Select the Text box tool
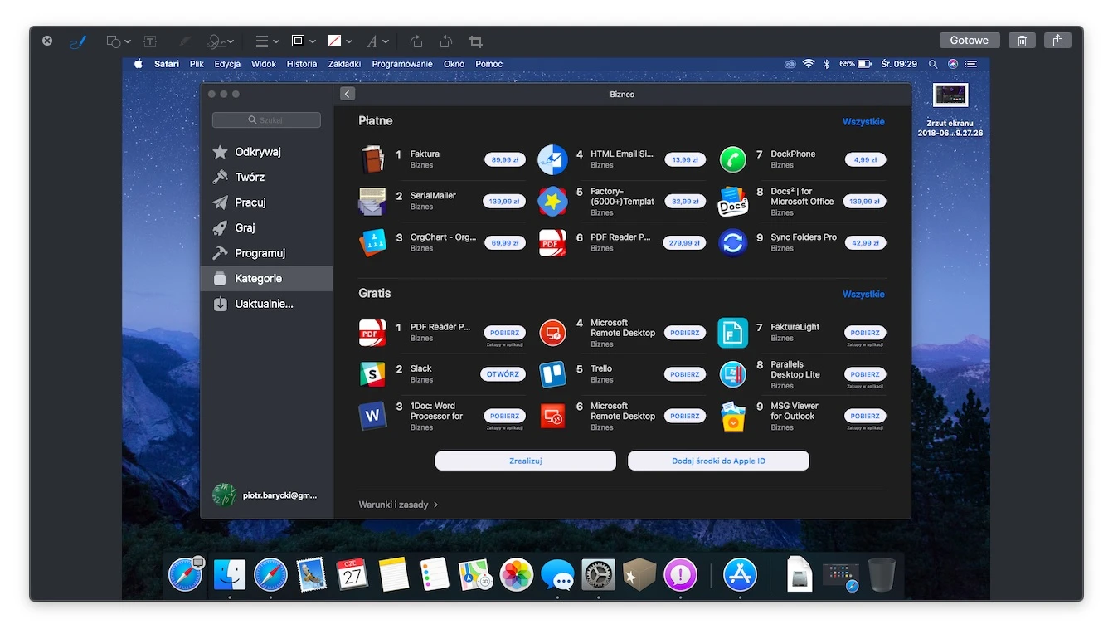 click(150, 41)
